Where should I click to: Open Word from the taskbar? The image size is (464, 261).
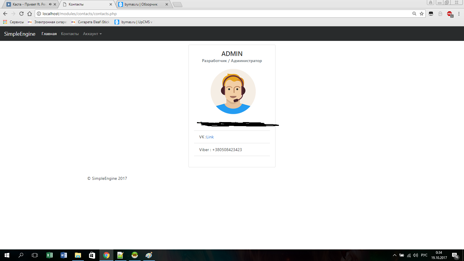[x=64, y=255]
